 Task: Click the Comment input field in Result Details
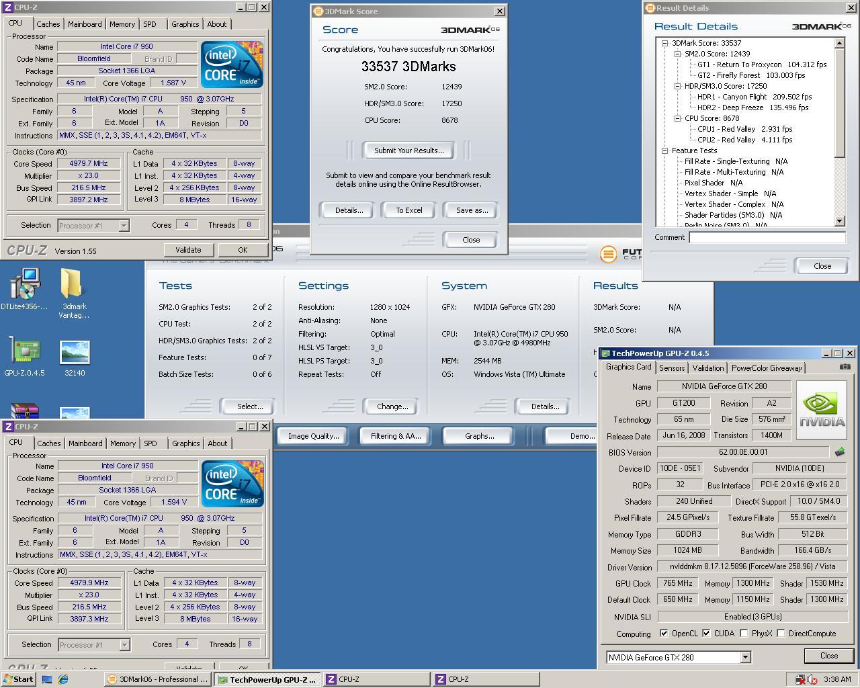pos(767,237)
